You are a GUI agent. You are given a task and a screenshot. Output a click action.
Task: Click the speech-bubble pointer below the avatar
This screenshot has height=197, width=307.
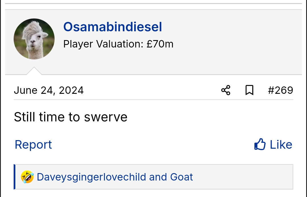point(34,71)
